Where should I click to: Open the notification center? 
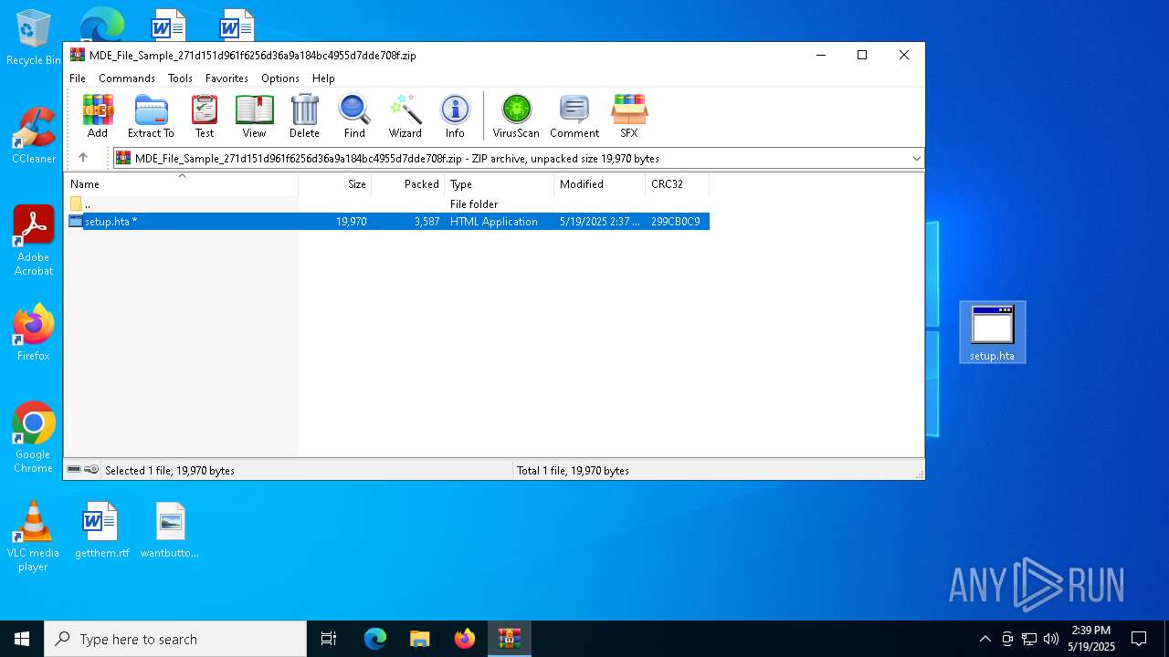coord(1139,639)
